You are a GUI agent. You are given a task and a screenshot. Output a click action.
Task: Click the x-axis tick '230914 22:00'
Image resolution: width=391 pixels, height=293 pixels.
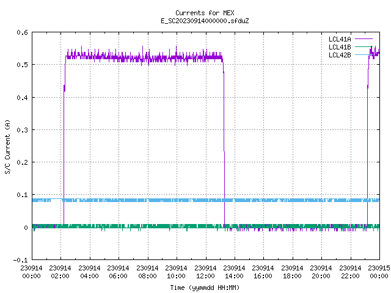pos(350,272)
